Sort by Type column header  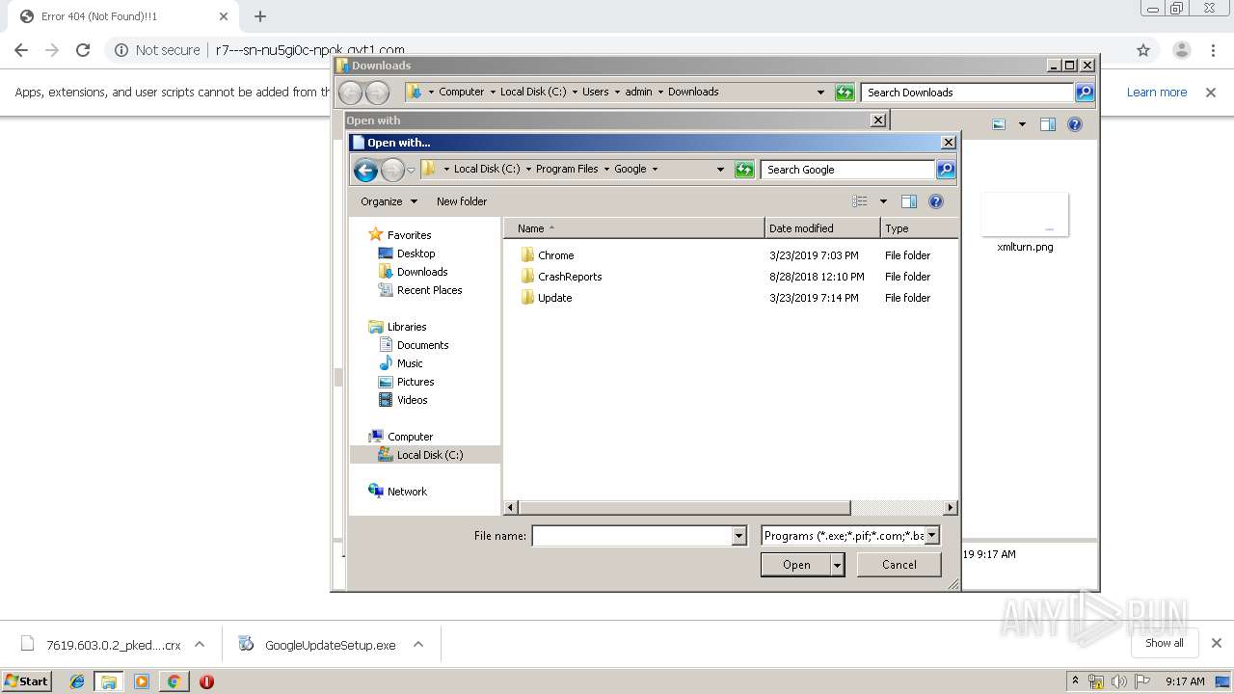(x=919, y=228)
